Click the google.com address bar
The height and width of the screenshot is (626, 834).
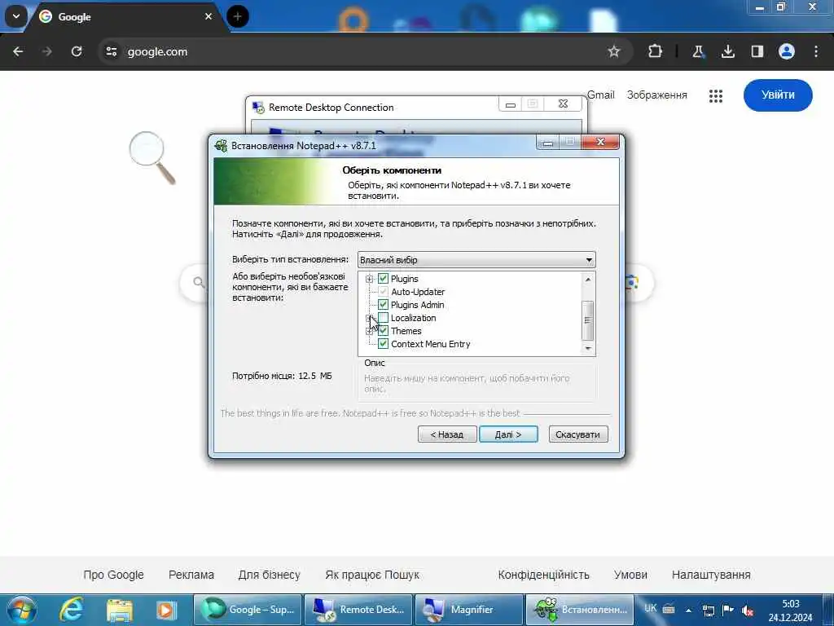(x=364, y=51)
